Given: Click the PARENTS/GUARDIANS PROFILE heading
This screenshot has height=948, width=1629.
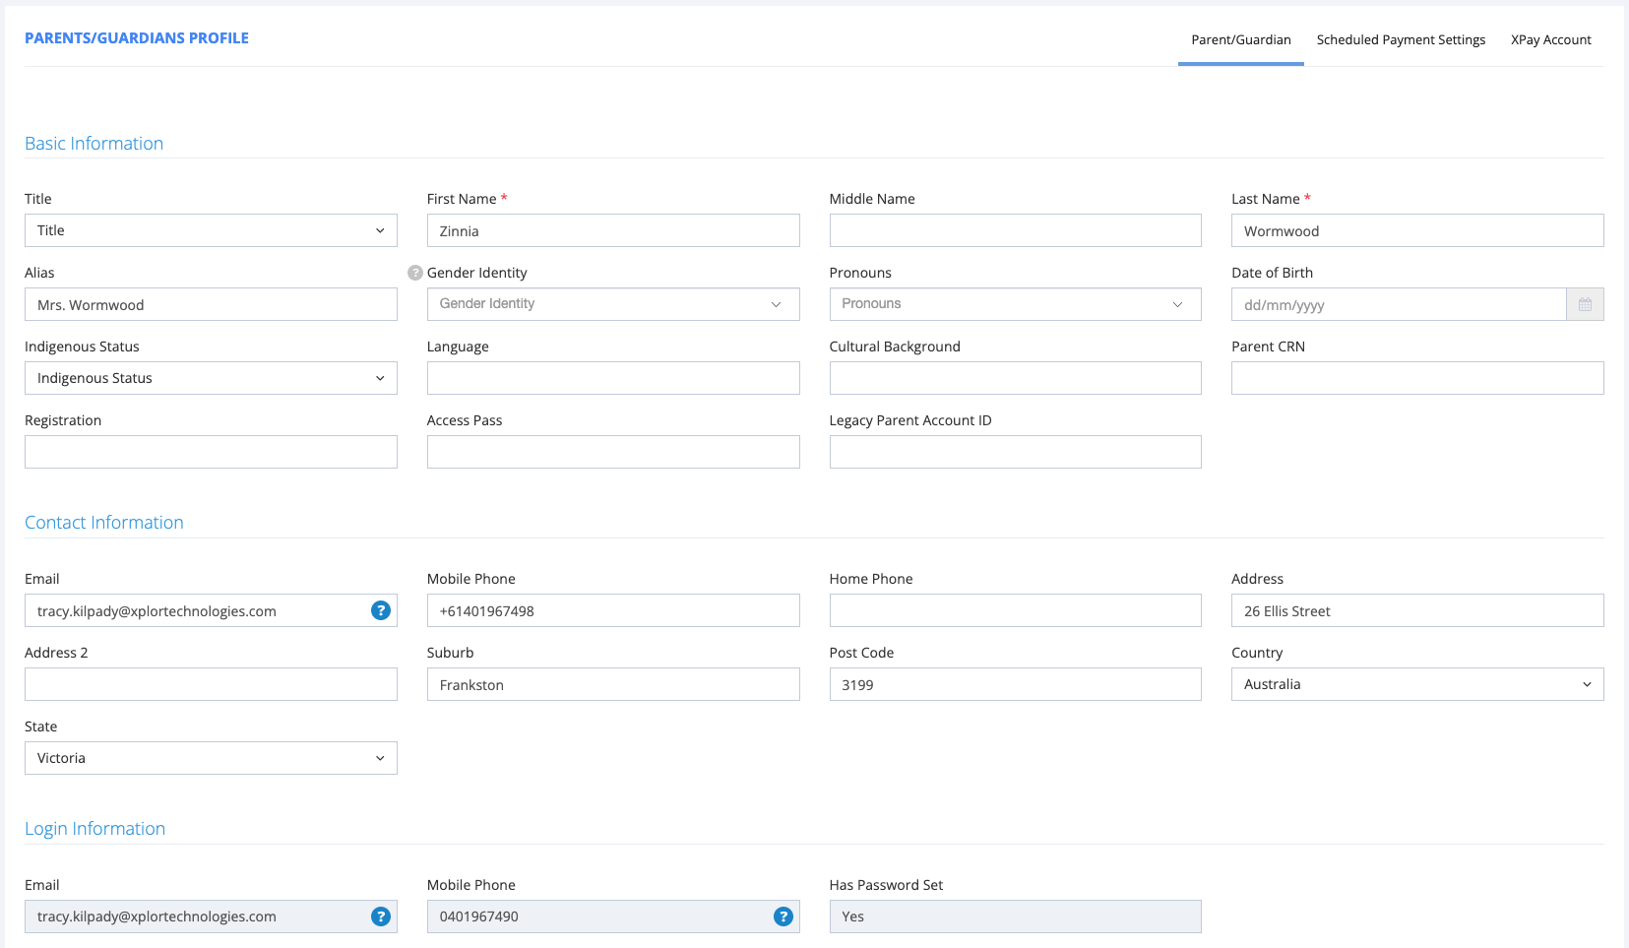Looking at the screenshot, I should click(x=136, y=37).
